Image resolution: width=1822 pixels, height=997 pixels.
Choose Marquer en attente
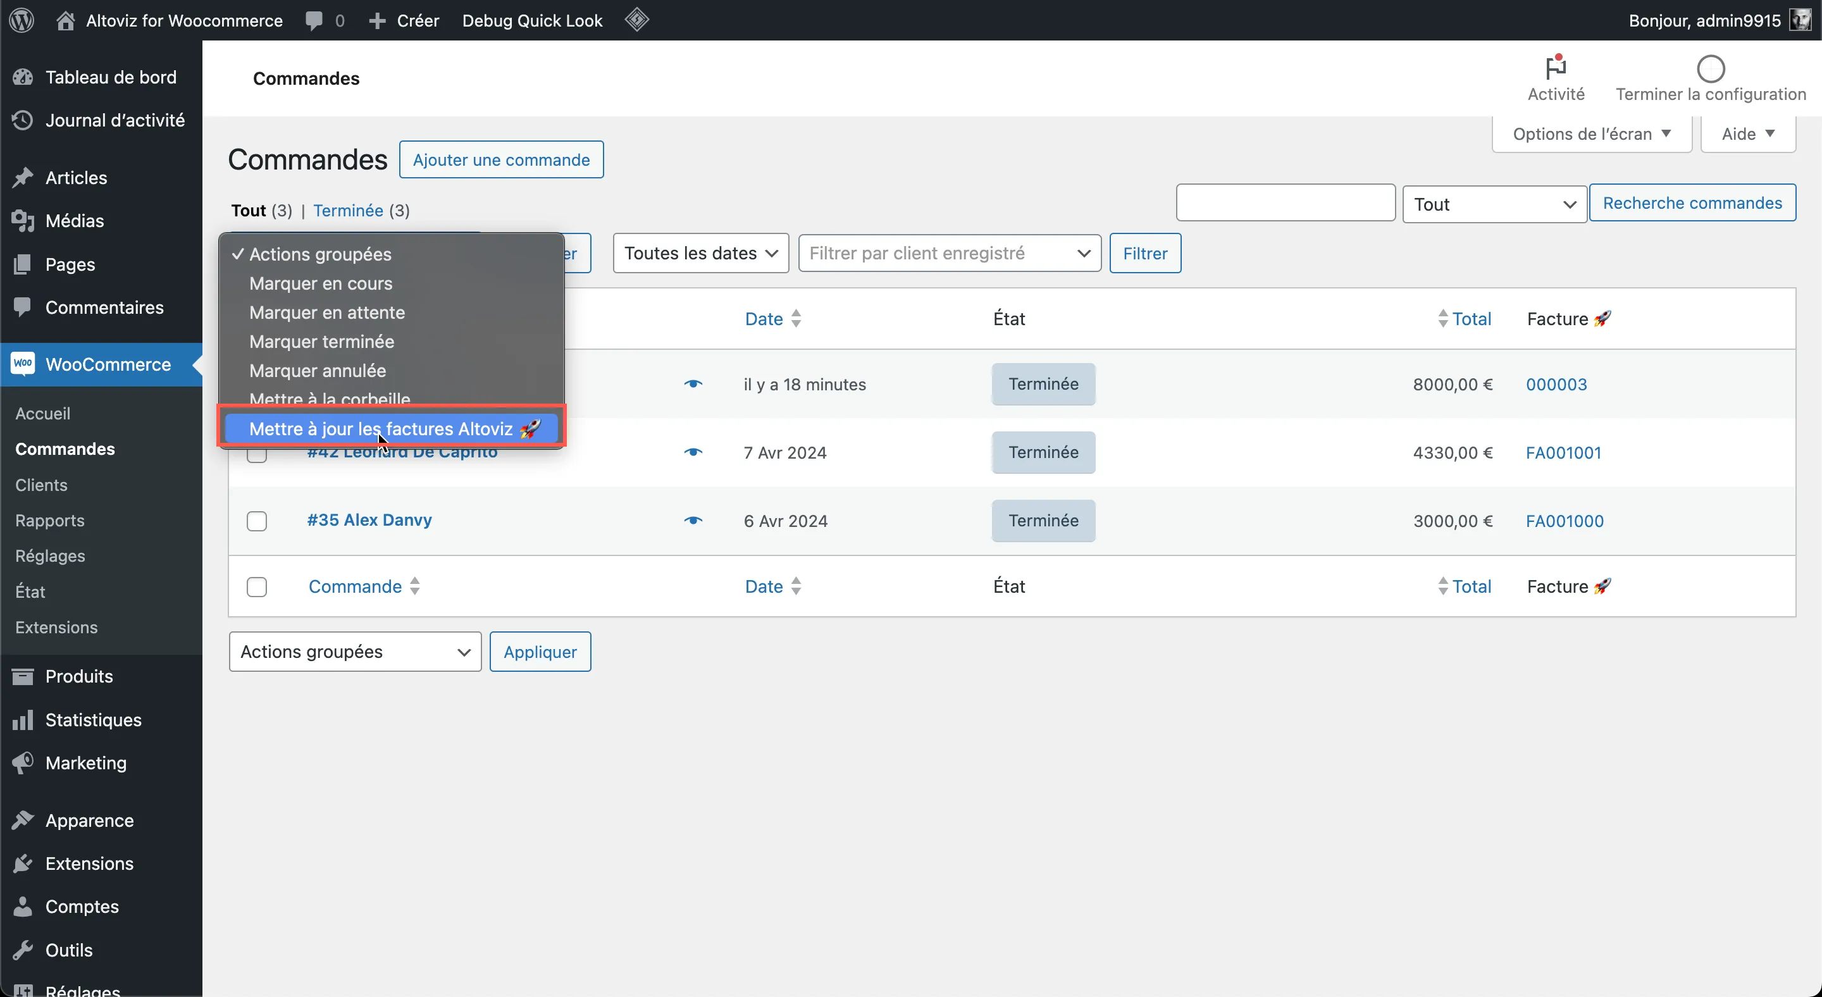(x=391, y=312)
